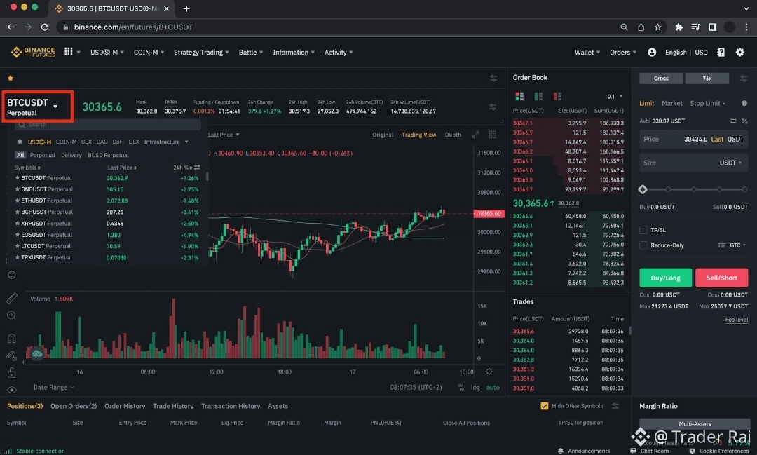
Task: Click browser bookmark star icon
Action: point(657,27)
